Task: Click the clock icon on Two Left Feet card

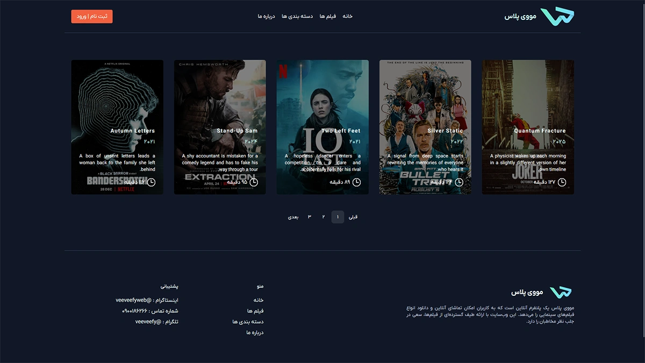Action: tap(356, 182)
